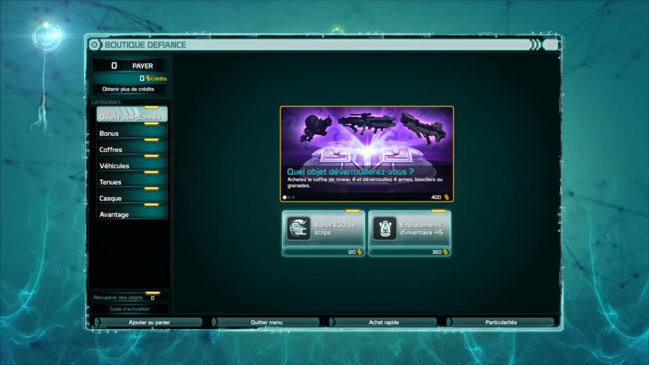The width and height of the screenshot is (649, 365).
Task: Click the 0 Crédits balance
Action: click(x=153, y=78)
